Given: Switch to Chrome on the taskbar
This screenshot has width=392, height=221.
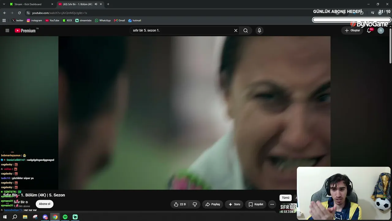Looking at the screenshot, I should (55, 217).
